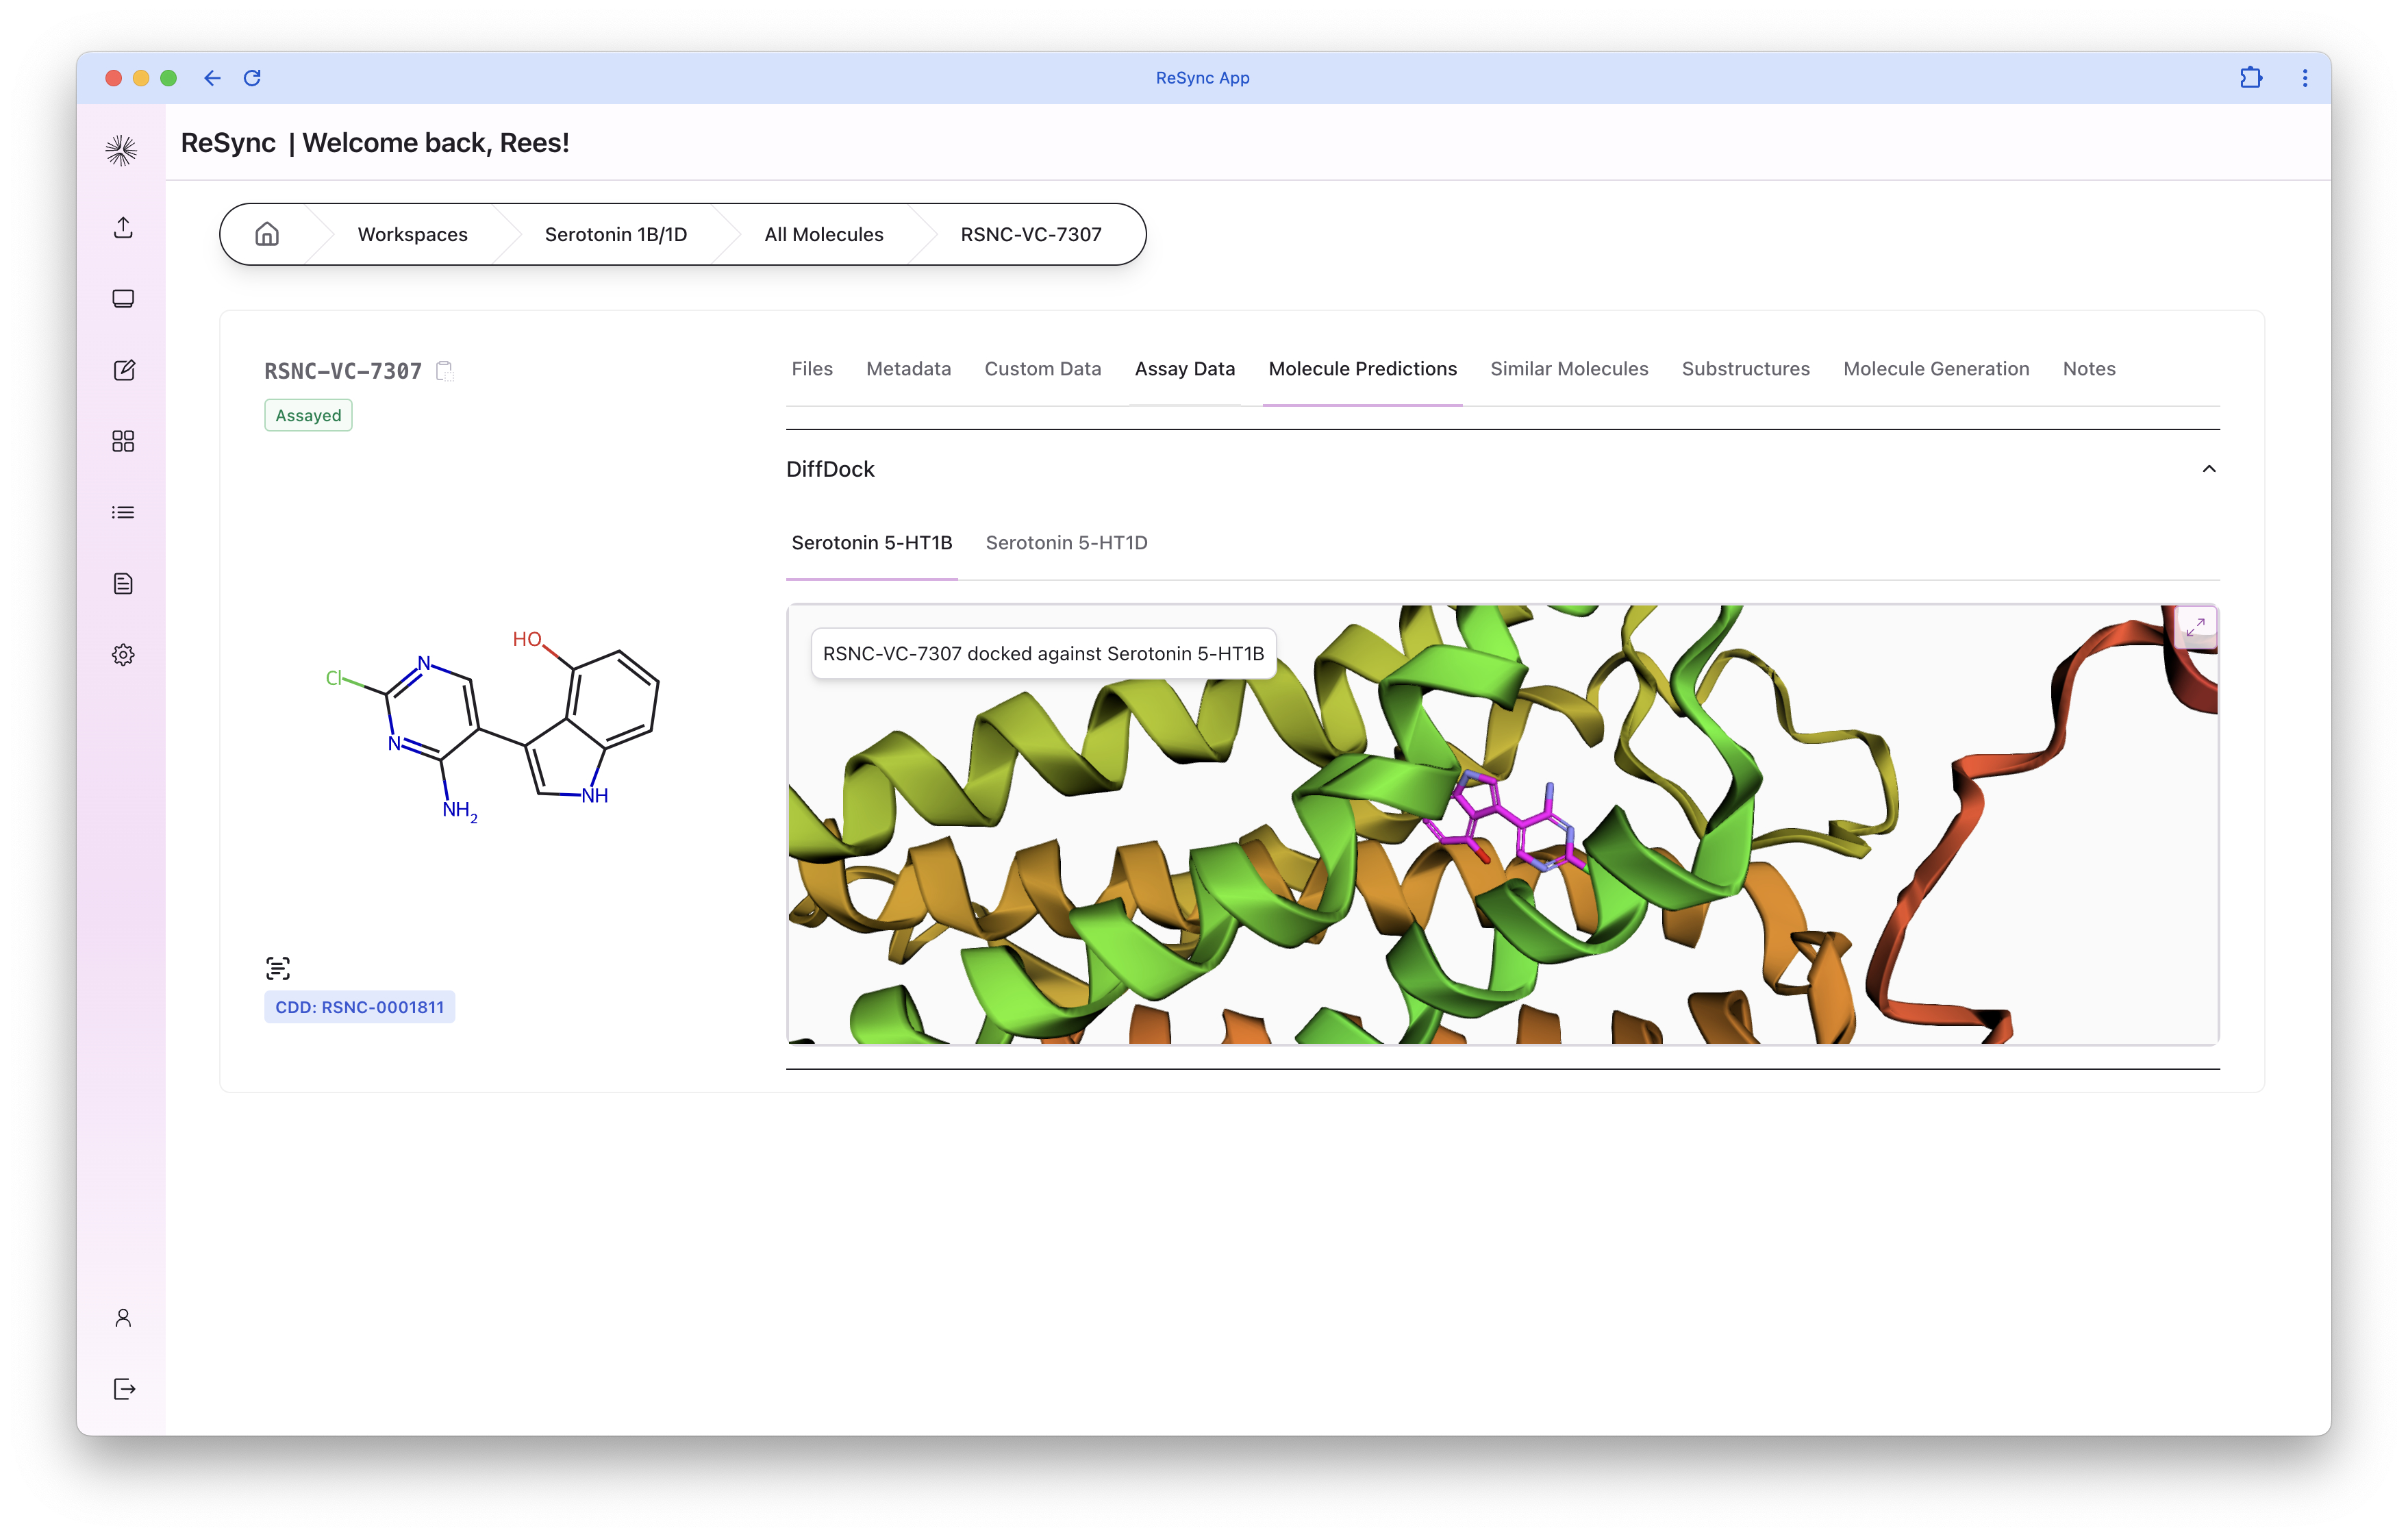
Task: Click the scan text icon above CDD tag
Action: pyautogui.click(x=278, y=967)
